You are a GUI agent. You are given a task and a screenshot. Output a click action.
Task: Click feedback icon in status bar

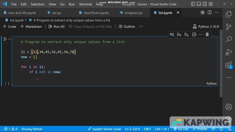tap(213, 129)
